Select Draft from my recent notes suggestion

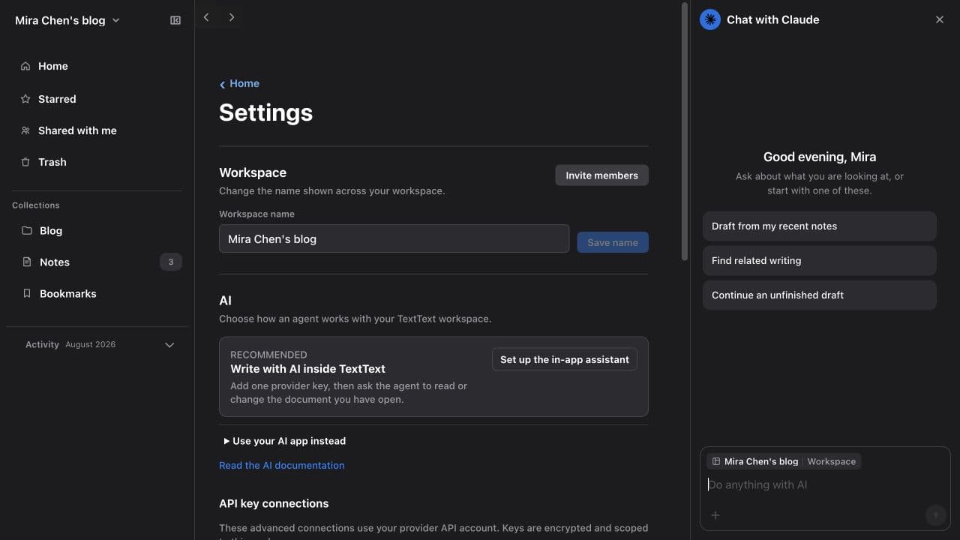(820, 226)
